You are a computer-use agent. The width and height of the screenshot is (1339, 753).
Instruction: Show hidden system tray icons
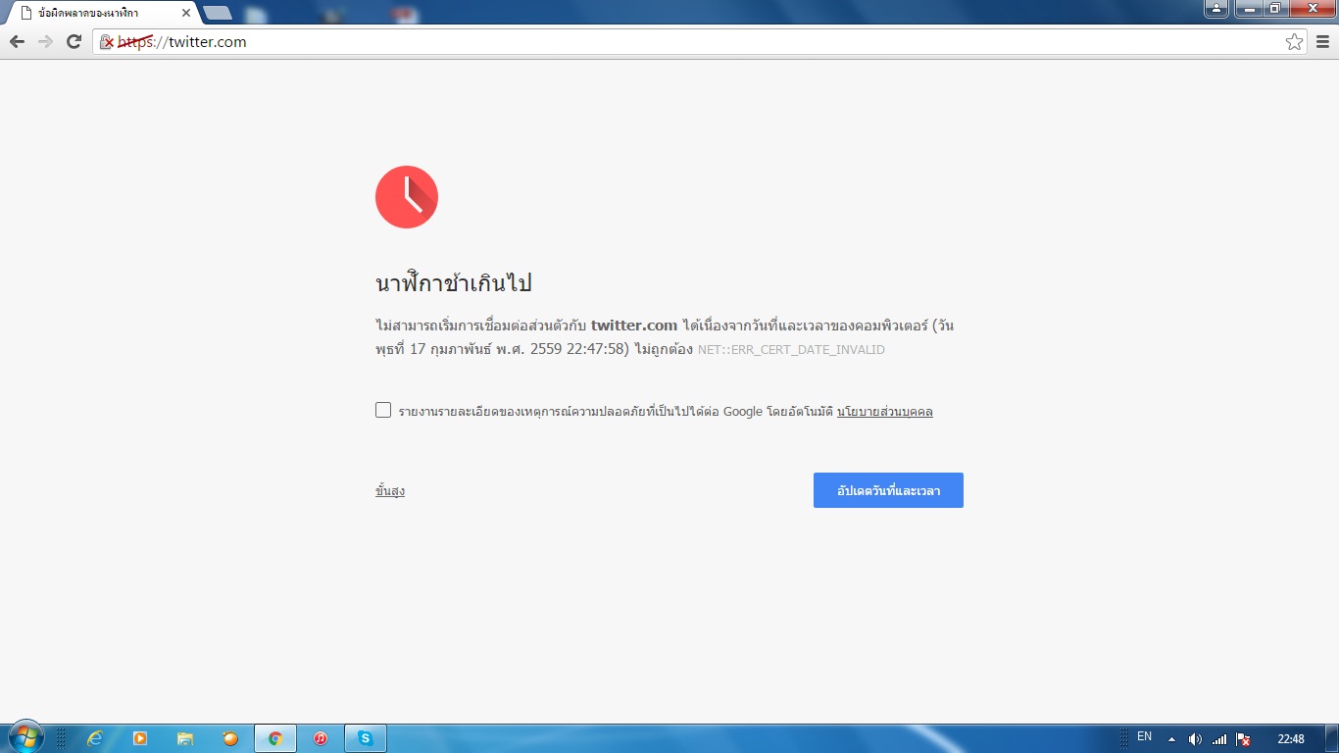[1171, 738]
